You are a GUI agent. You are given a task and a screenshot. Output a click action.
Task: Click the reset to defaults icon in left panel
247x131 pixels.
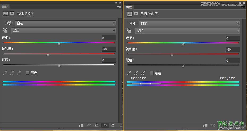pos(96,125)
